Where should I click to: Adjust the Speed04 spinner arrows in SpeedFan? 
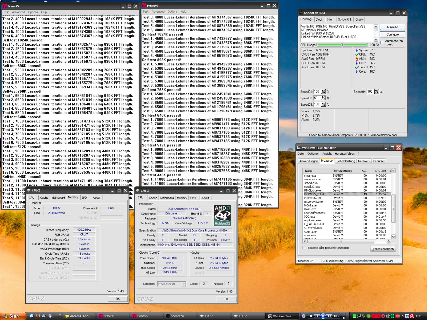[x=377, y=92]
